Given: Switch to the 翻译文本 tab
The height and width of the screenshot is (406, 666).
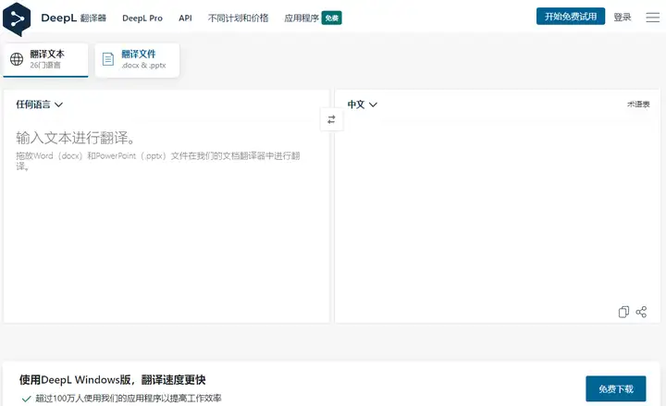Looking at the screenshot, I should tap(45, 60).
